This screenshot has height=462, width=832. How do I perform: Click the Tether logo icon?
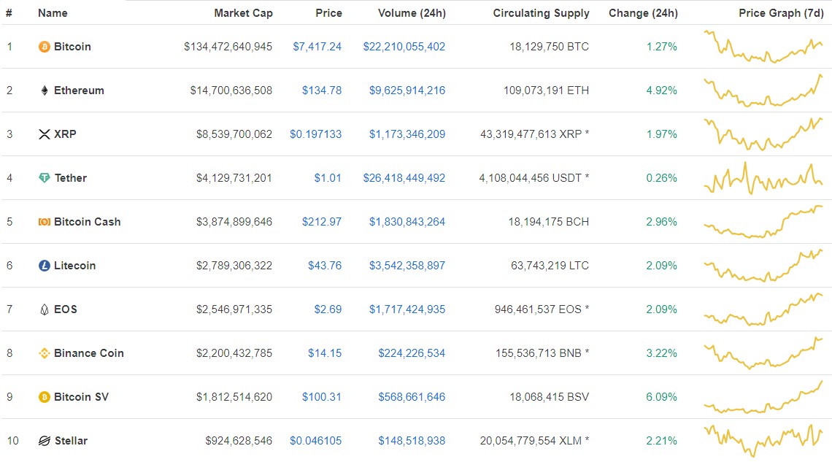pos(45,178)
